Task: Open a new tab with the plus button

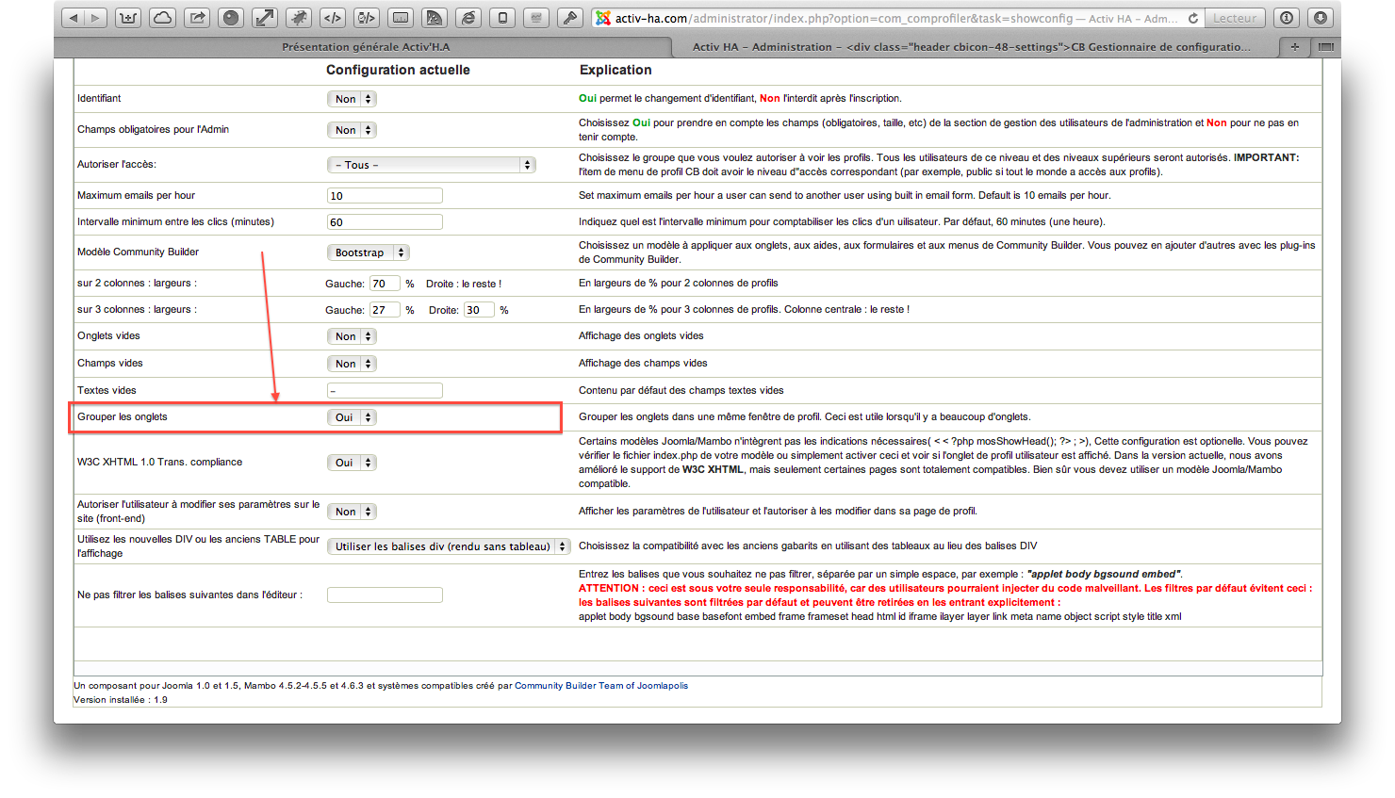Action: click(x=1295, y=46)
